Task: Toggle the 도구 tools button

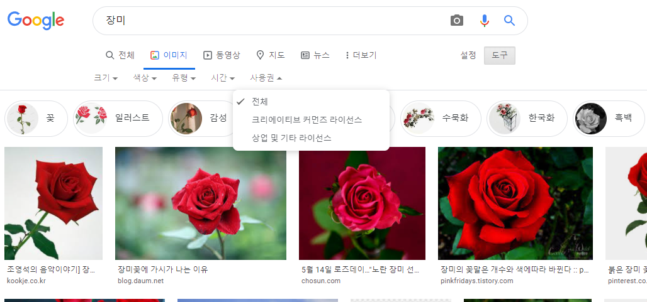Action: 500,55
